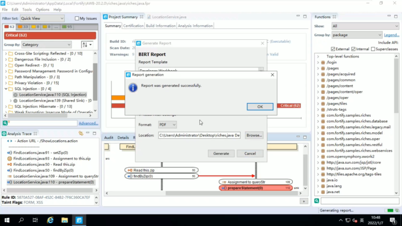Click the report Location path field
This screenshot has width=402, height=226.
(199, 135)
